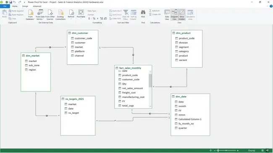The image size is (273, 153).
Task: Open From Data Service dropdown
Action: point(40,15)
